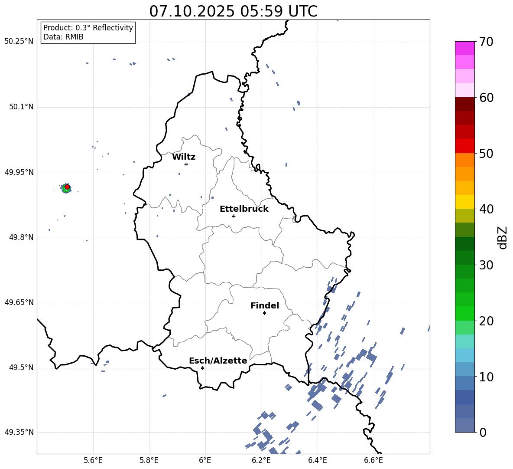Click the 6.2°E longitude label
Image resolution: width=513 pixels, height=469 pixels.
tap(261, 460)
